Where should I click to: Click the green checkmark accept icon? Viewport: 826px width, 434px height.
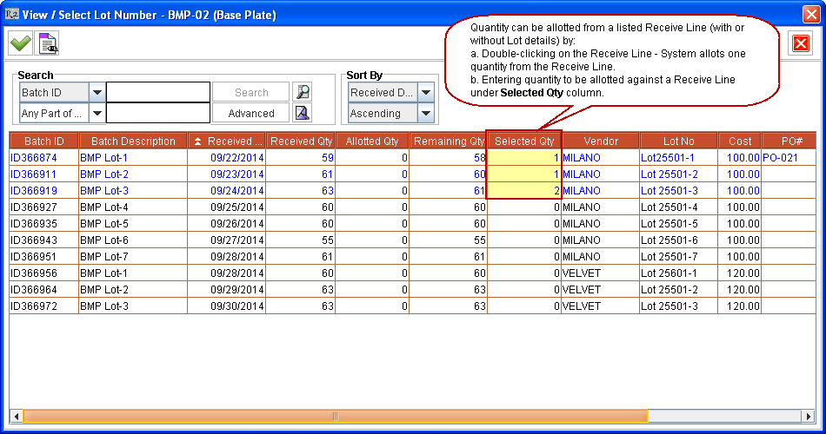pos(20,43)
